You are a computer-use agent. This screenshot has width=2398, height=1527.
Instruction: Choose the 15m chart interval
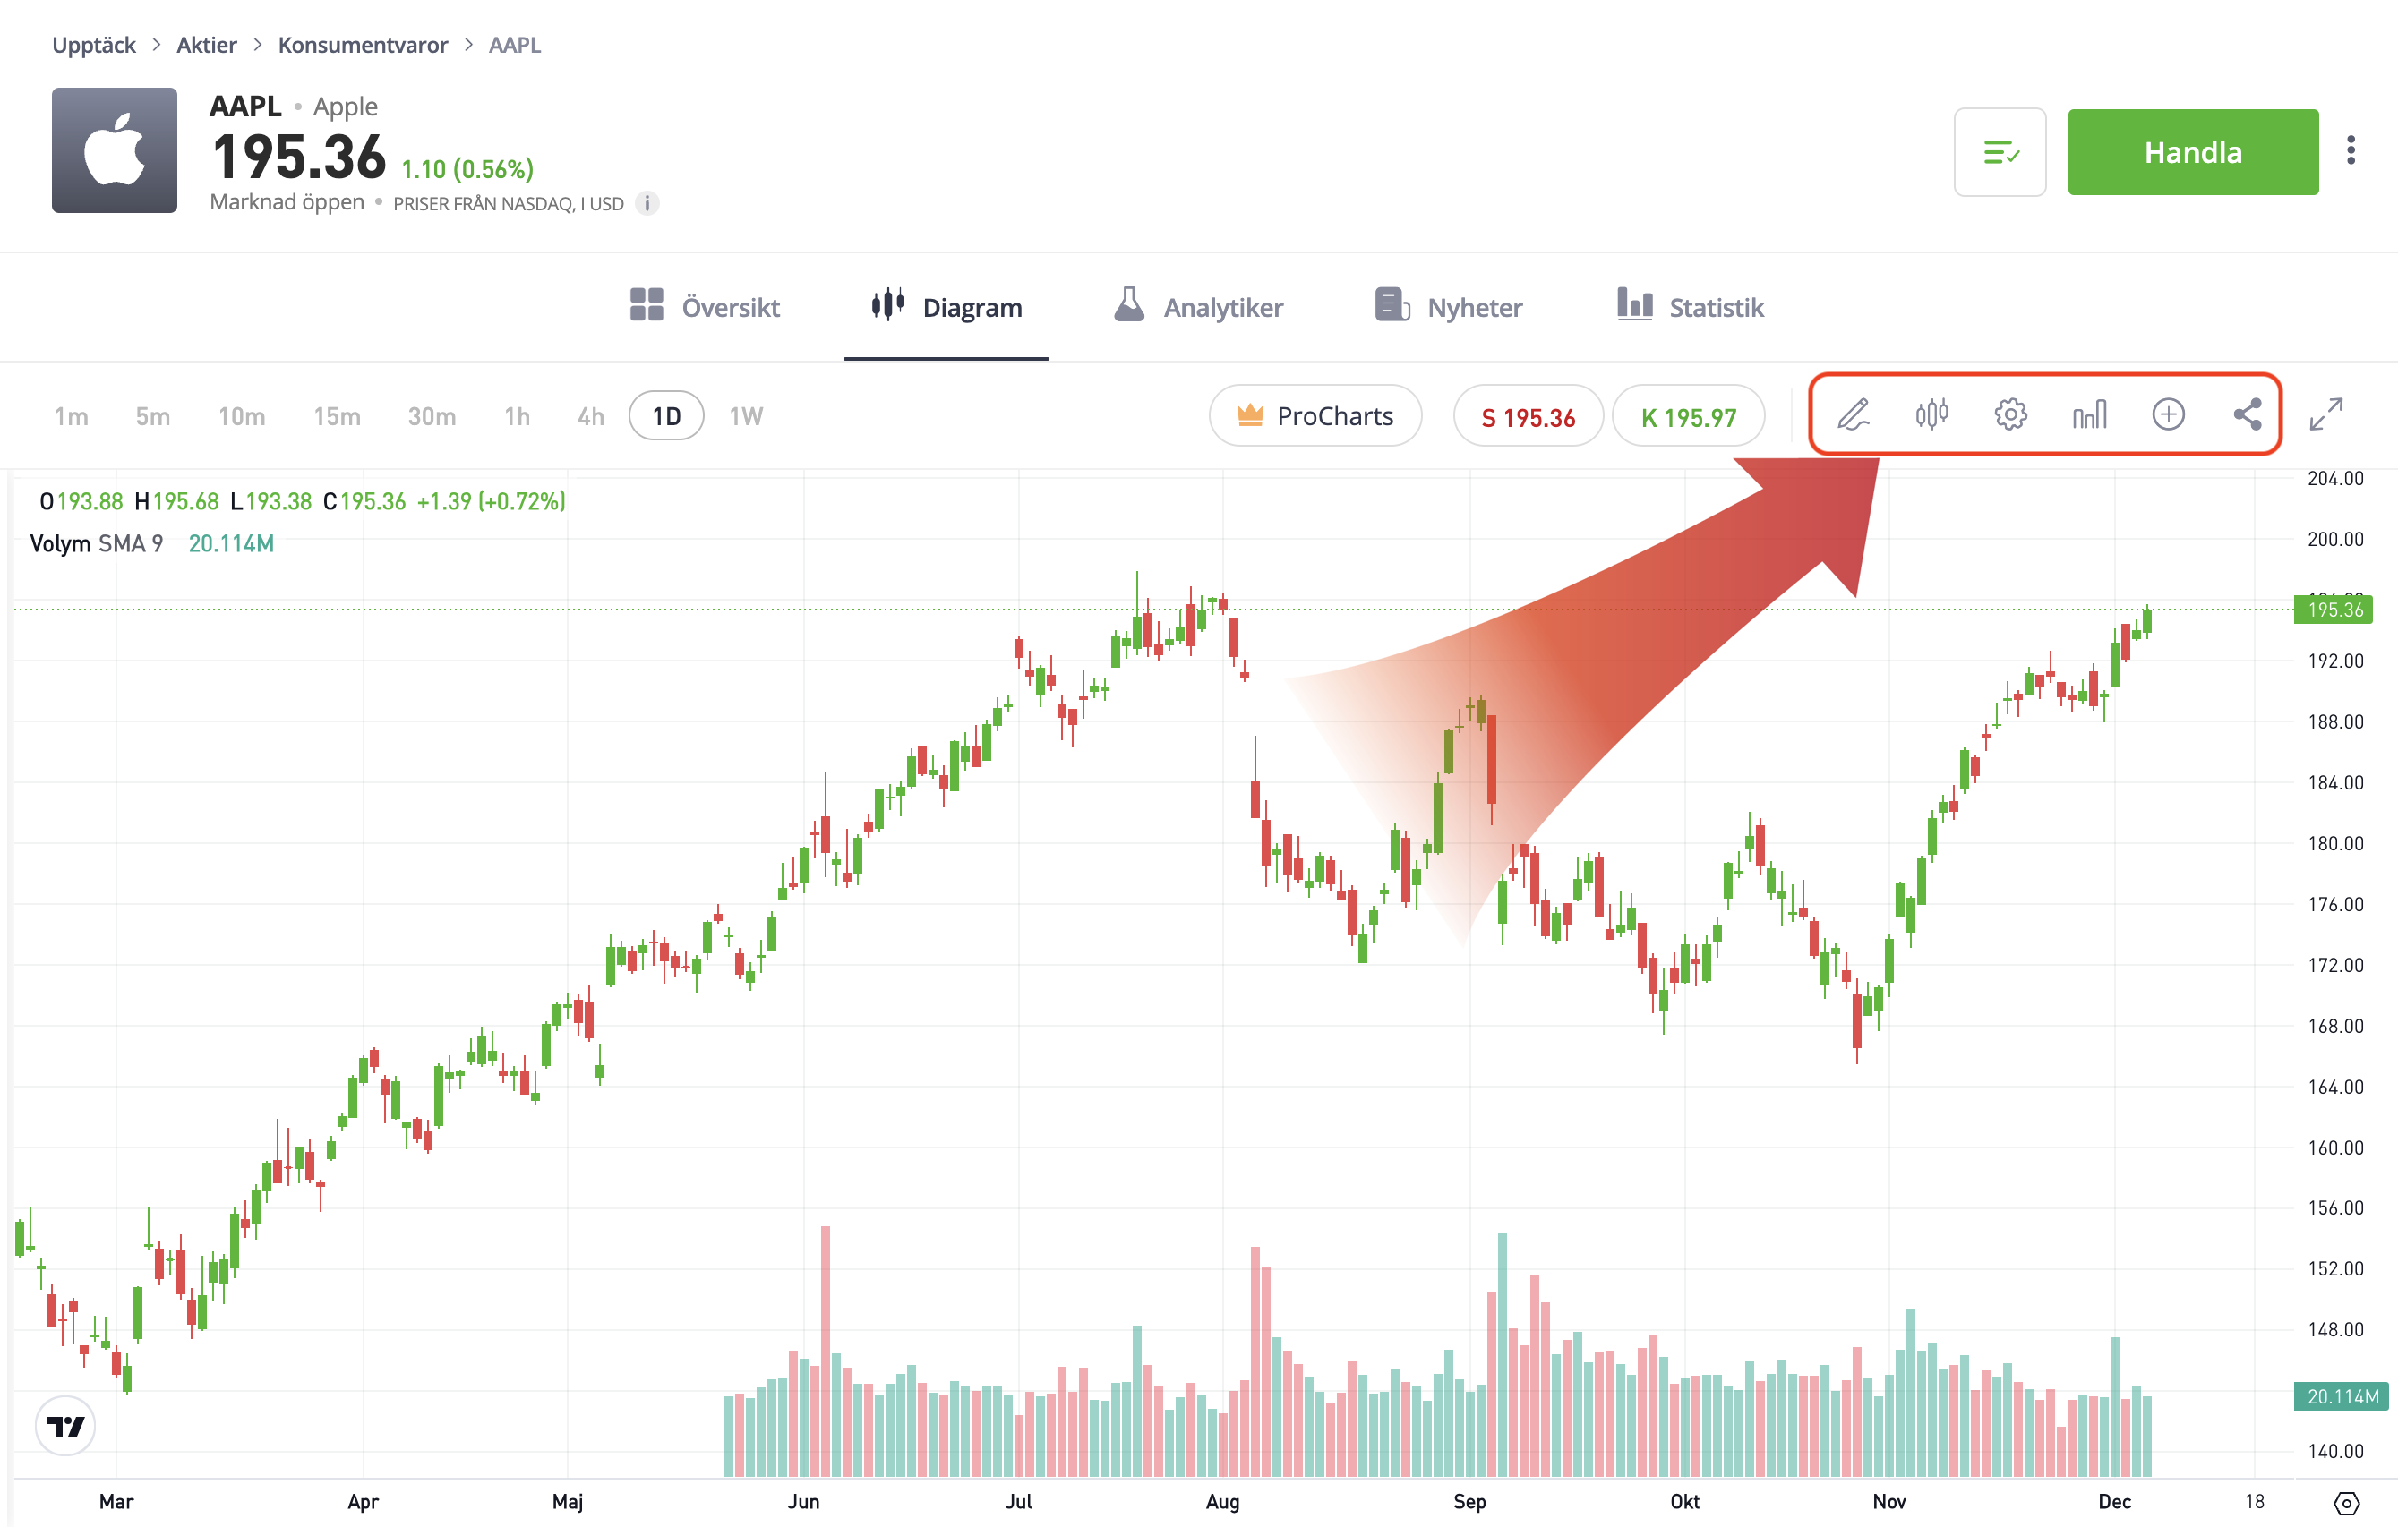(337, 416)
